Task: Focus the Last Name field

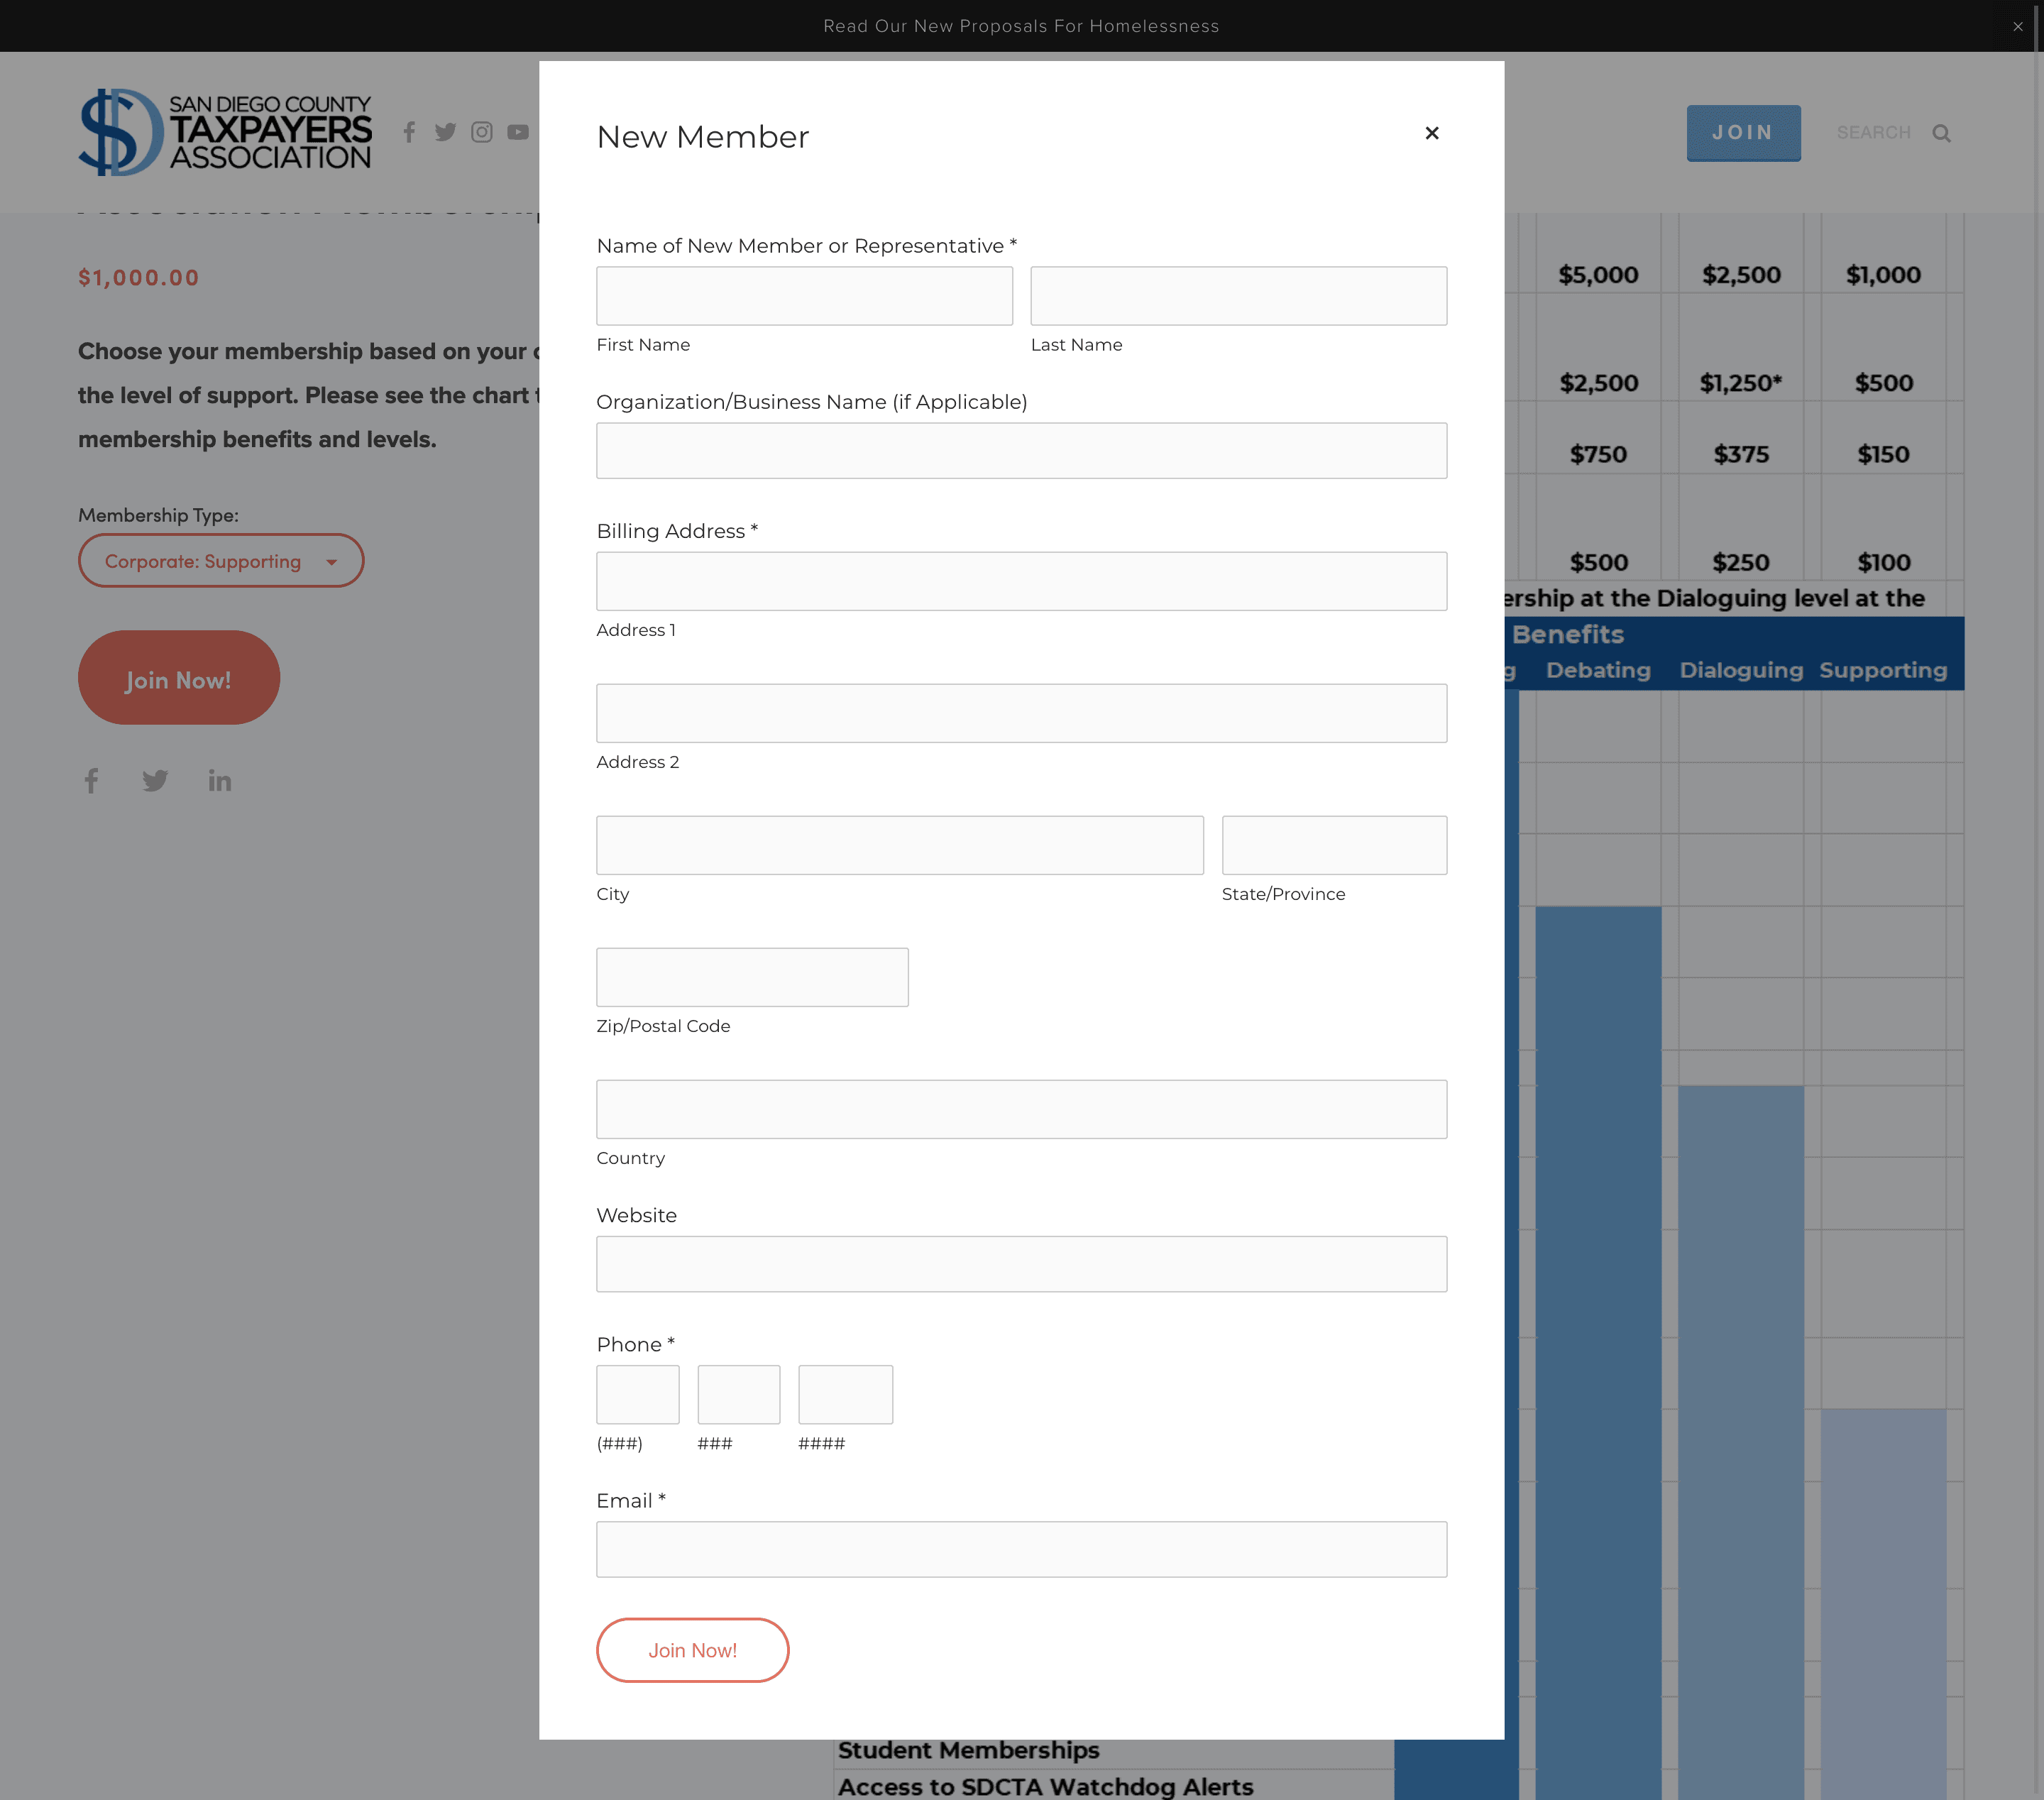Action: click(x=1238, y=296)
